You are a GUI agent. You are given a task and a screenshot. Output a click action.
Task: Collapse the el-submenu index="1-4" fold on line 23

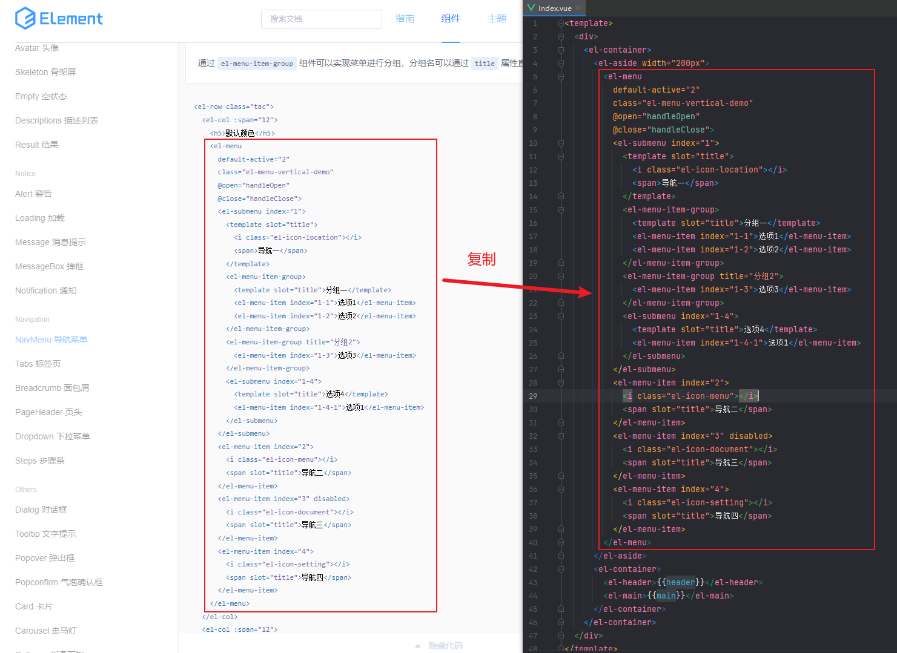[x=561, y=316]
